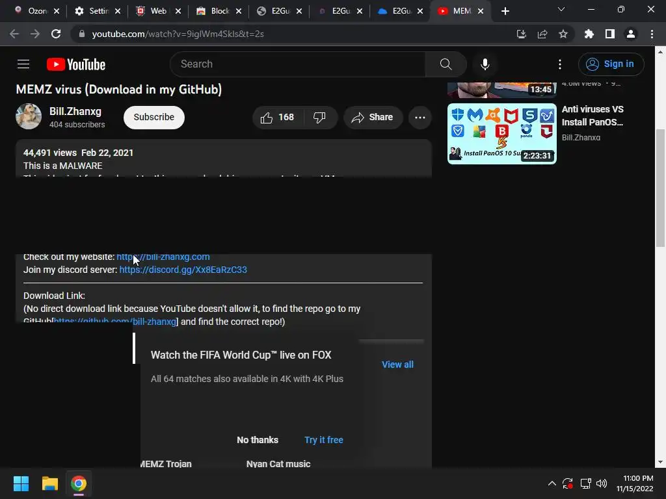Image resolution: width=666 pixels, height=499 pixels.
Task: Close the MEM YouTube tab
Action: [481, 11]
